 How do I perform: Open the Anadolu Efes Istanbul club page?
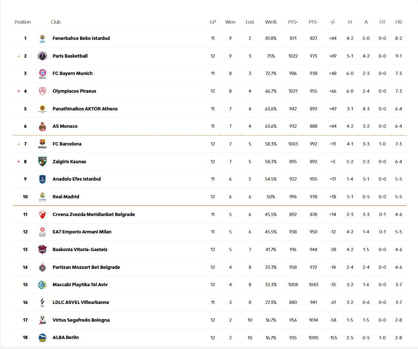point(76,179)
